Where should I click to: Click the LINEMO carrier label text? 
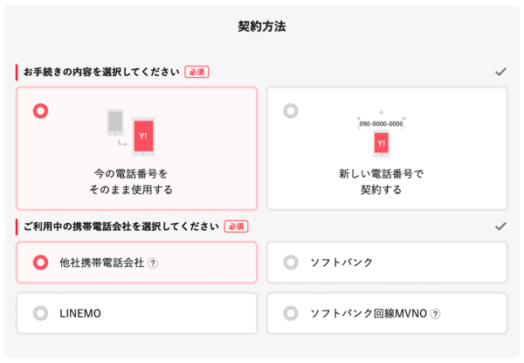[80, 313]
